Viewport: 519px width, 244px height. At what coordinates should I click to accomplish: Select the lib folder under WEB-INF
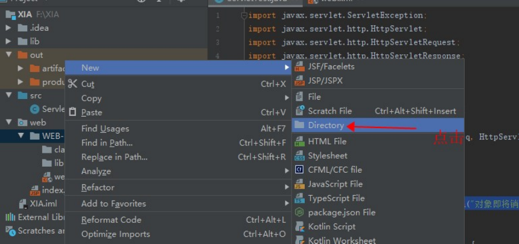(x=53, y=163)
